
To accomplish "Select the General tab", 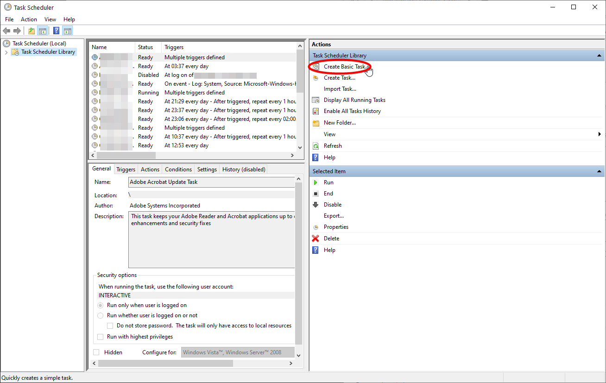I will (x=101, y=169).
